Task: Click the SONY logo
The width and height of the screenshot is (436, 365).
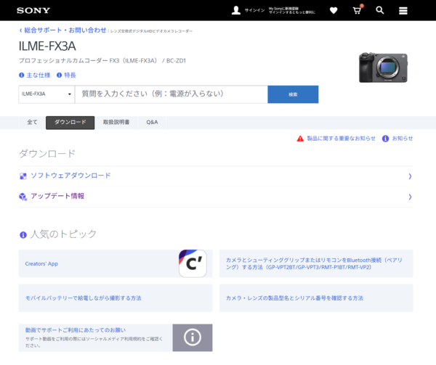Action: click(33, 11)
